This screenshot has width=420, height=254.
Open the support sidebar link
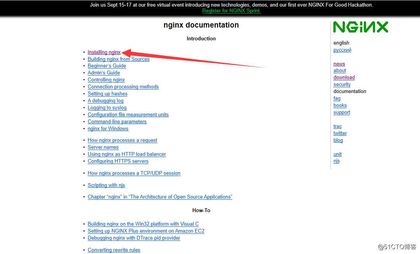pos(342,112)
